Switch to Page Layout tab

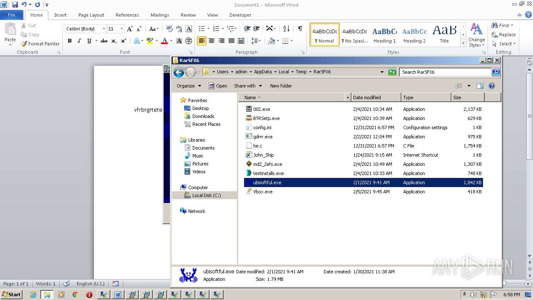pos(91,15)
